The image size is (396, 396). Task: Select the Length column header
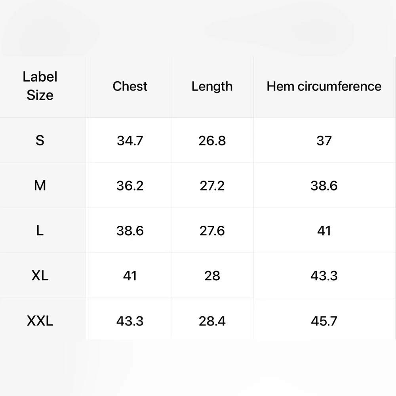212,86
